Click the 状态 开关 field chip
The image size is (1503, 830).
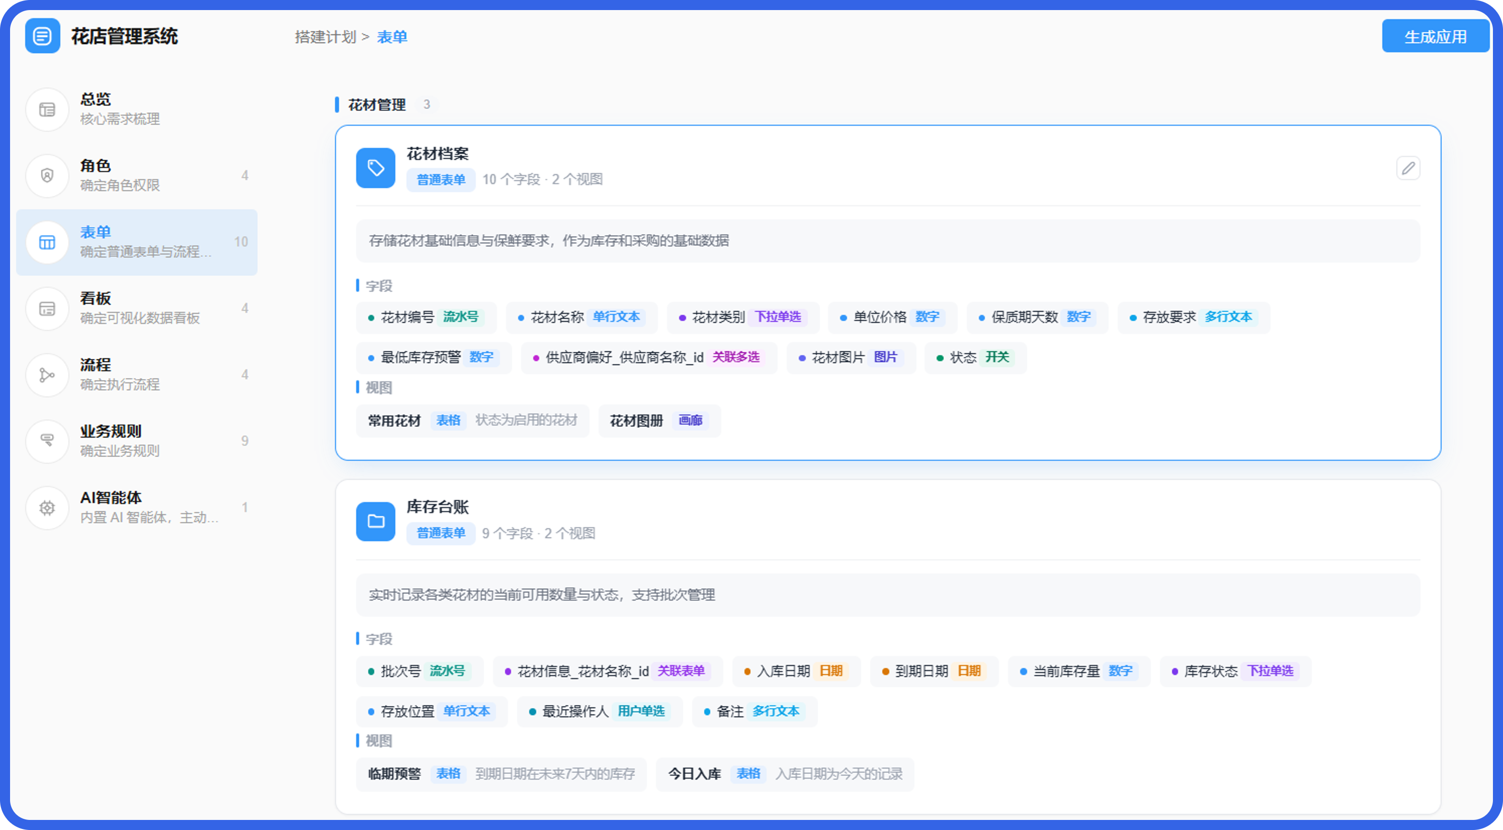point(975,357)
